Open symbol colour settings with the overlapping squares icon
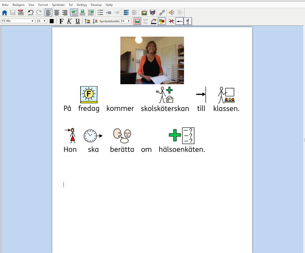 click(x=162, y=21)
